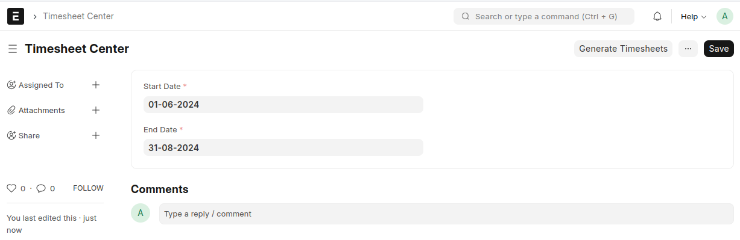Viewport: 740px width, 240px height.
Task: Open the notifications bell icon
Action: (x=657, y=16)
